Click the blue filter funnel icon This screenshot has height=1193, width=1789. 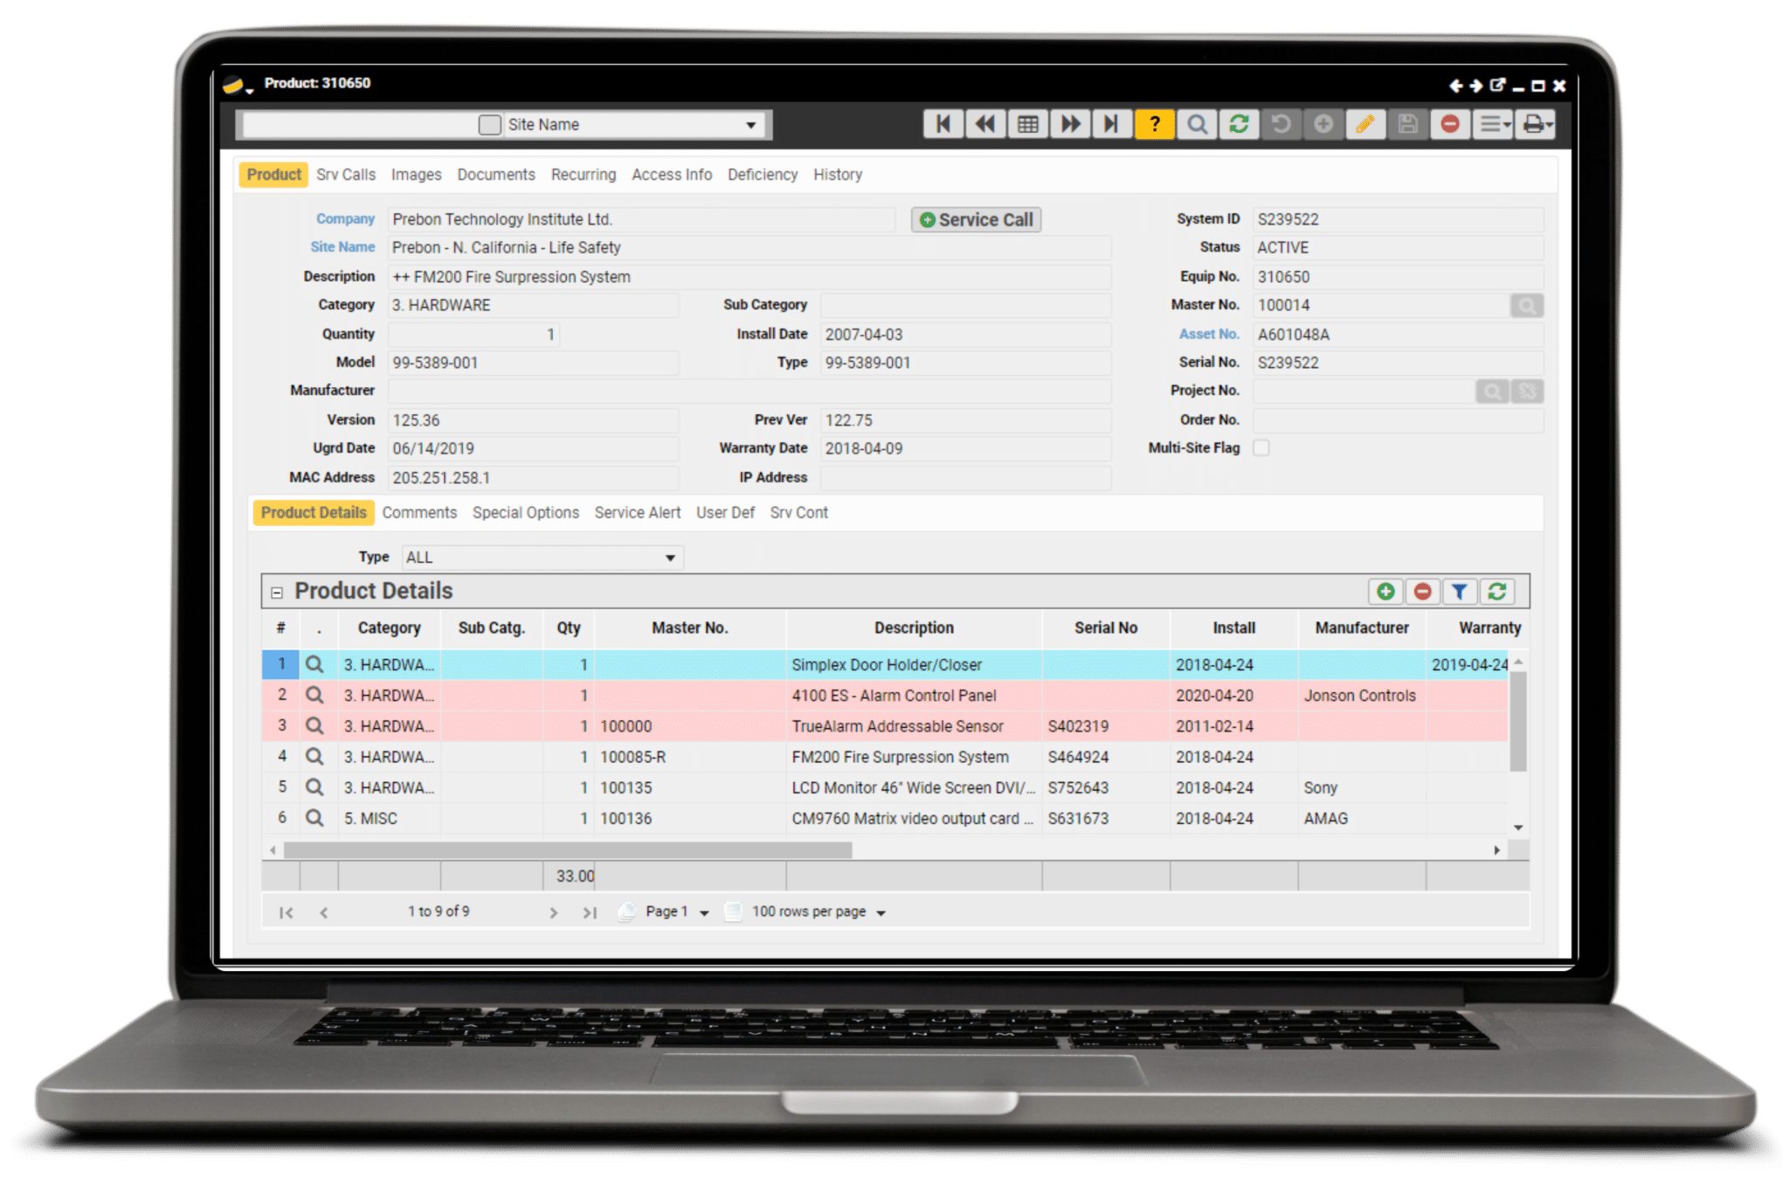point(1459,592)
